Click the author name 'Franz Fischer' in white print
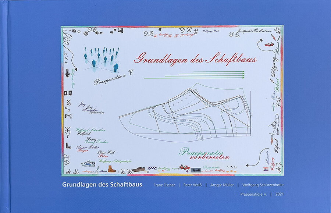The width and height of the screenshot is (331, 213). tap(164, 185)
